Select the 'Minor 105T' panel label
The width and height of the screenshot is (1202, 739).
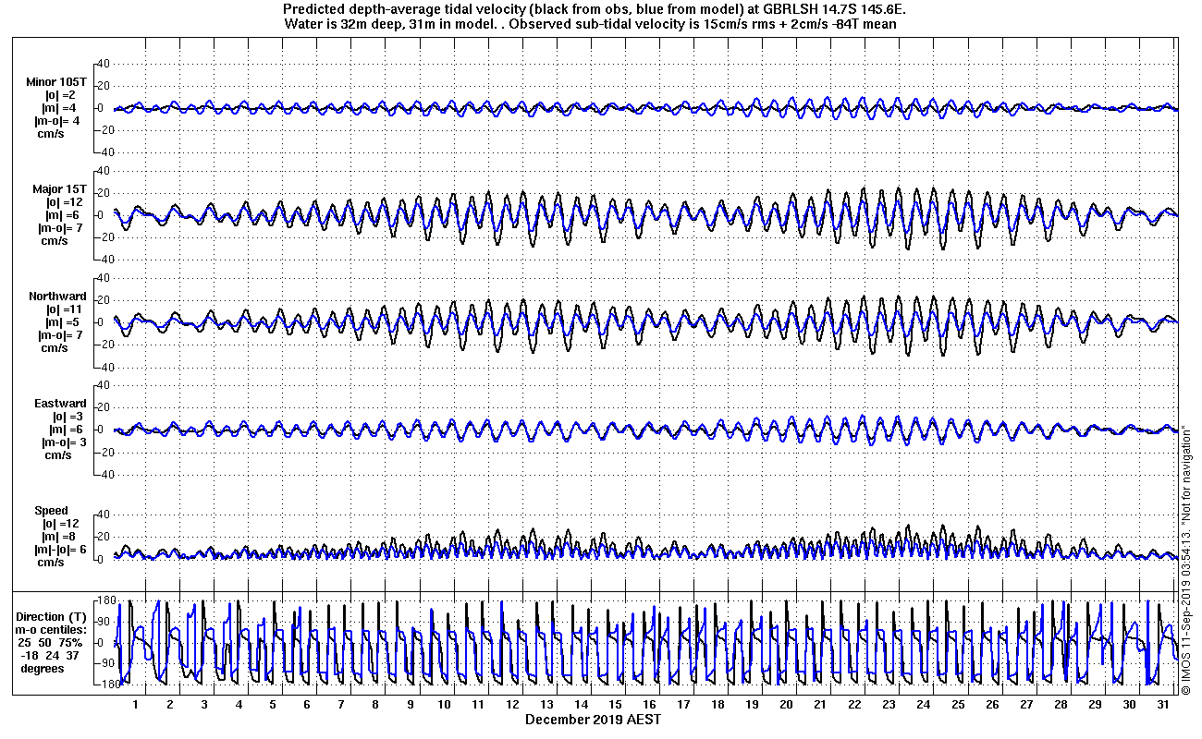coord(57,82)
